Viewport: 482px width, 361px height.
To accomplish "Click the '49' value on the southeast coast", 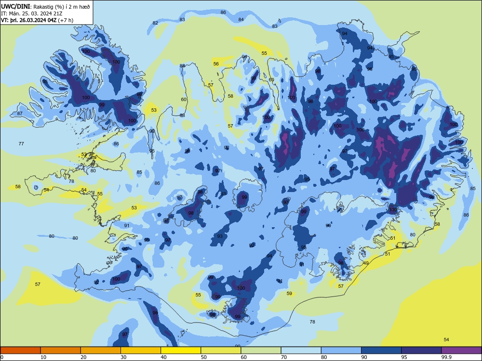I will 366,263.
